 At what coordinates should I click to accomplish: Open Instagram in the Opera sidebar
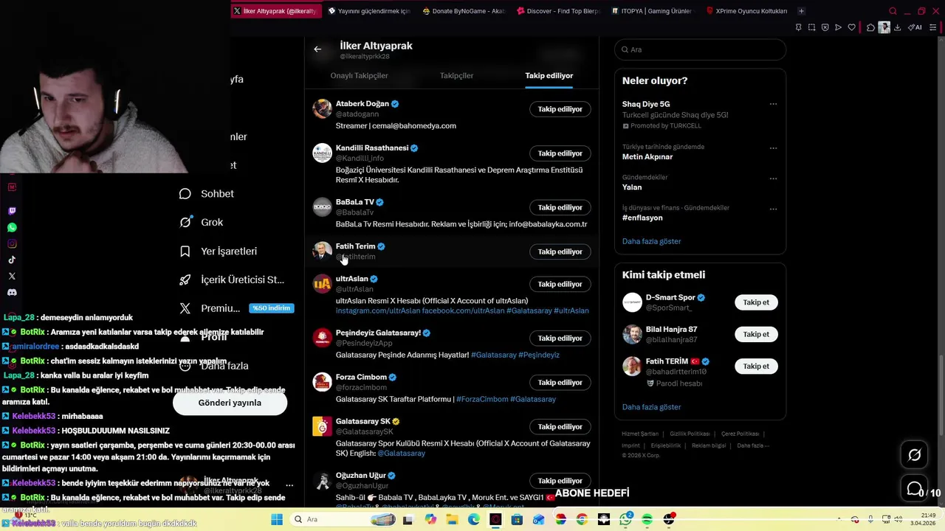click(x=12, y=243)
